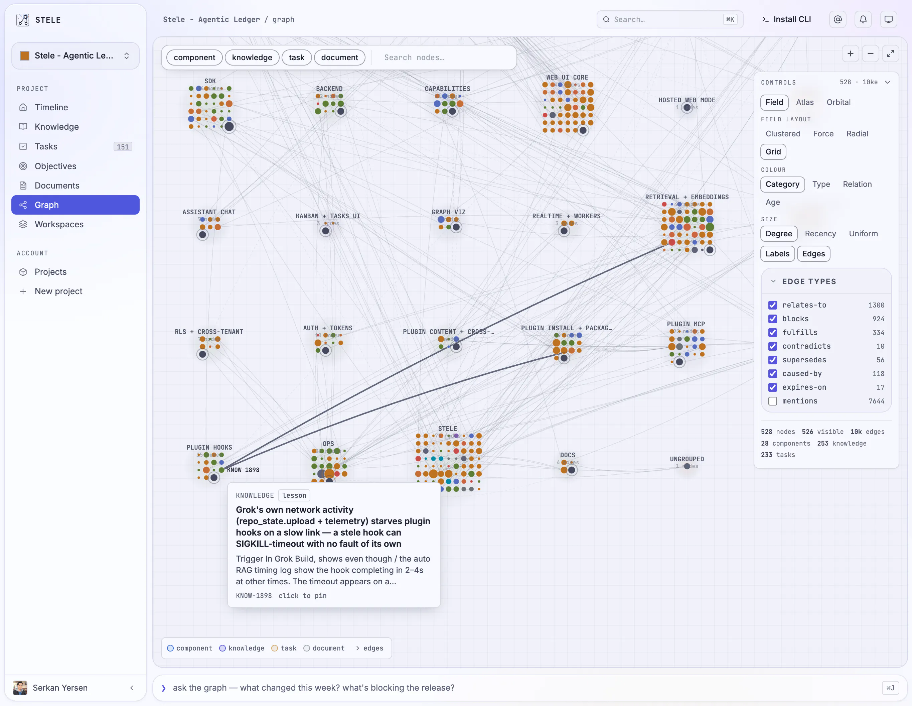Choose Force field layout
The height and width of the screenshot is (706, 912).
coord(823,134)
